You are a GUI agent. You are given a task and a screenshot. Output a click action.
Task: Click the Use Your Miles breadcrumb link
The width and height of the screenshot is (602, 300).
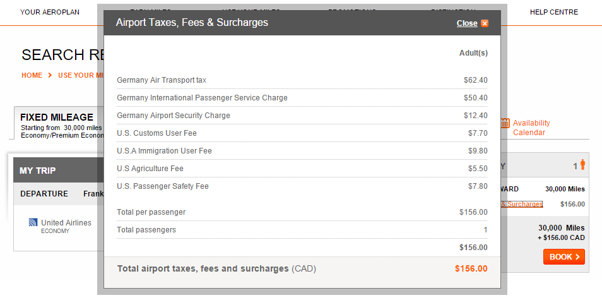click(81, 75)
